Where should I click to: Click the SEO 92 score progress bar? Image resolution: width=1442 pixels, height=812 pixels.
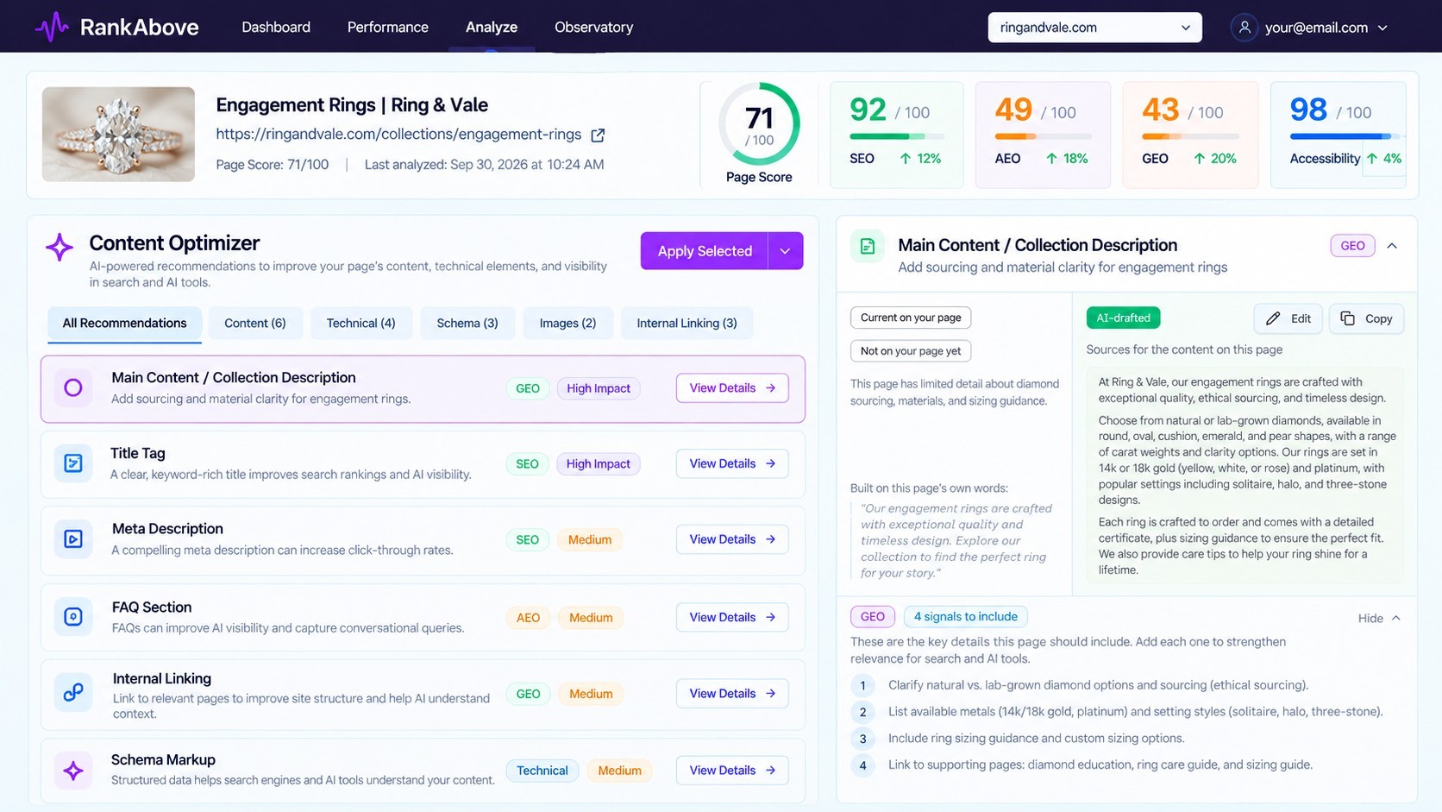click(x=896, y=136)
